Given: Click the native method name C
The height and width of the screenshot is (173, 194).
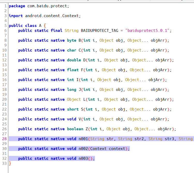Looking at the screenshot, I should (x=80, y=50).
